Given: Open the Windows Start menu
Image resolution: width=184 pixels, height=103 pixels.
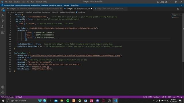Looking at the screenshot, I should tap(3, 100).
